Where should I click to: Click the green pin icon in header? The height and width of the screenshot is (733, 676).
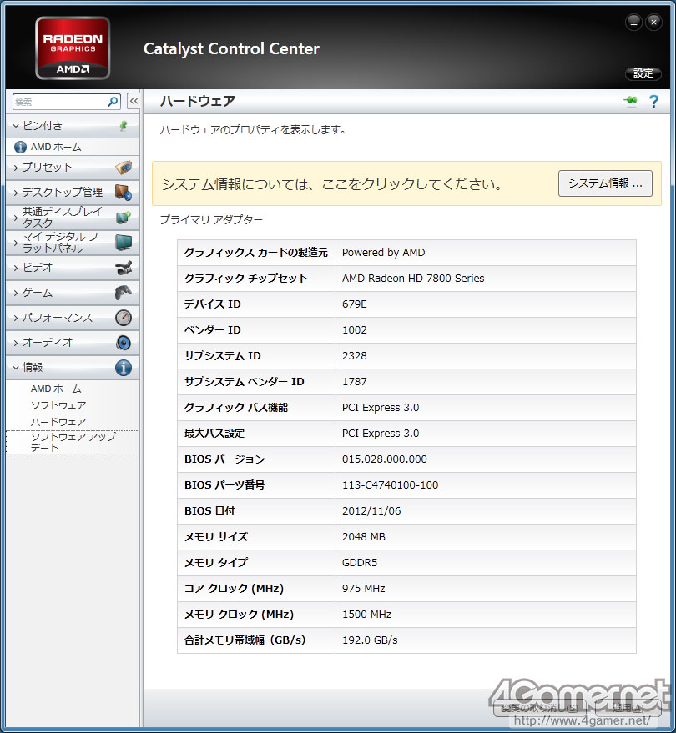click(x=630, y=101)
